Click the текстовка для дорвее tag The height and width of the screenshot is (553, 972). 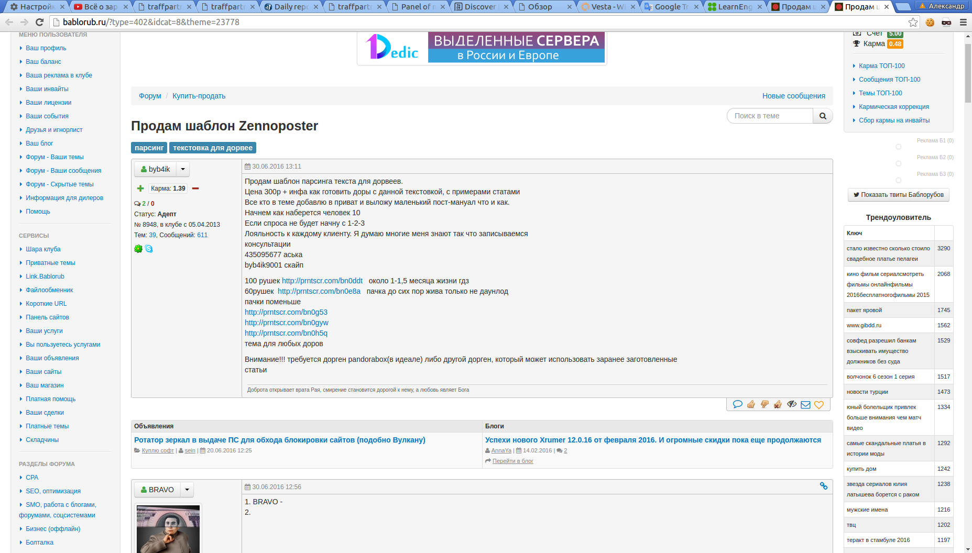pos(213,148)
